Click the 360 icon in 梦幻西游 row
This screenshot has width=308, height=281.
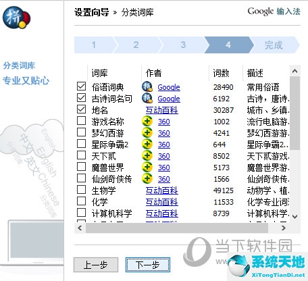[x=147, y=133]
